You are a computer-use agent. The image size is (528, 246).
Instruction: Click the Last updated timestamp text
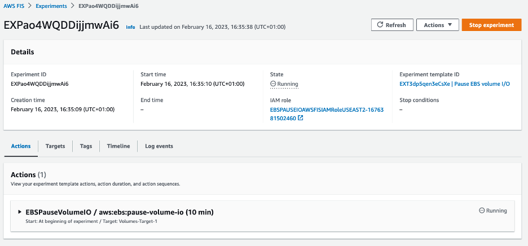213,27
